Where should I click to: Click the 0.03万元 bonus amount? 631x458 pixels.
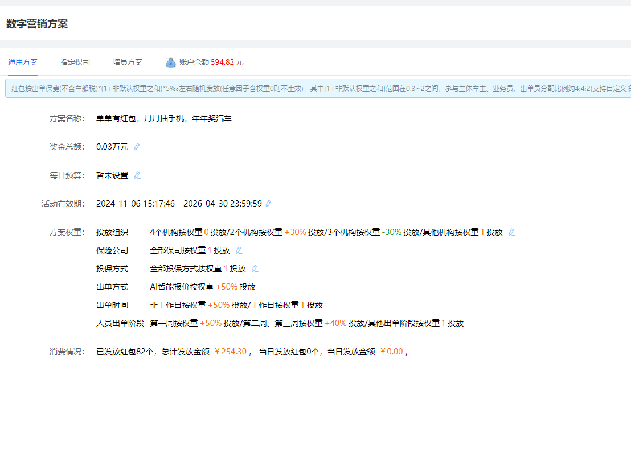[112, 147]
